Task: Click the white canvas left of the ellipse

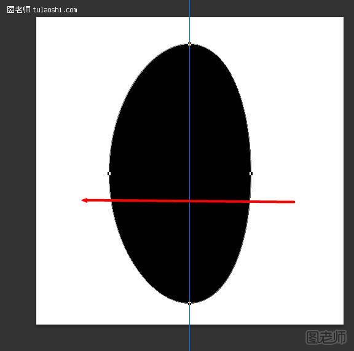Action: click(x=73, y=135)
